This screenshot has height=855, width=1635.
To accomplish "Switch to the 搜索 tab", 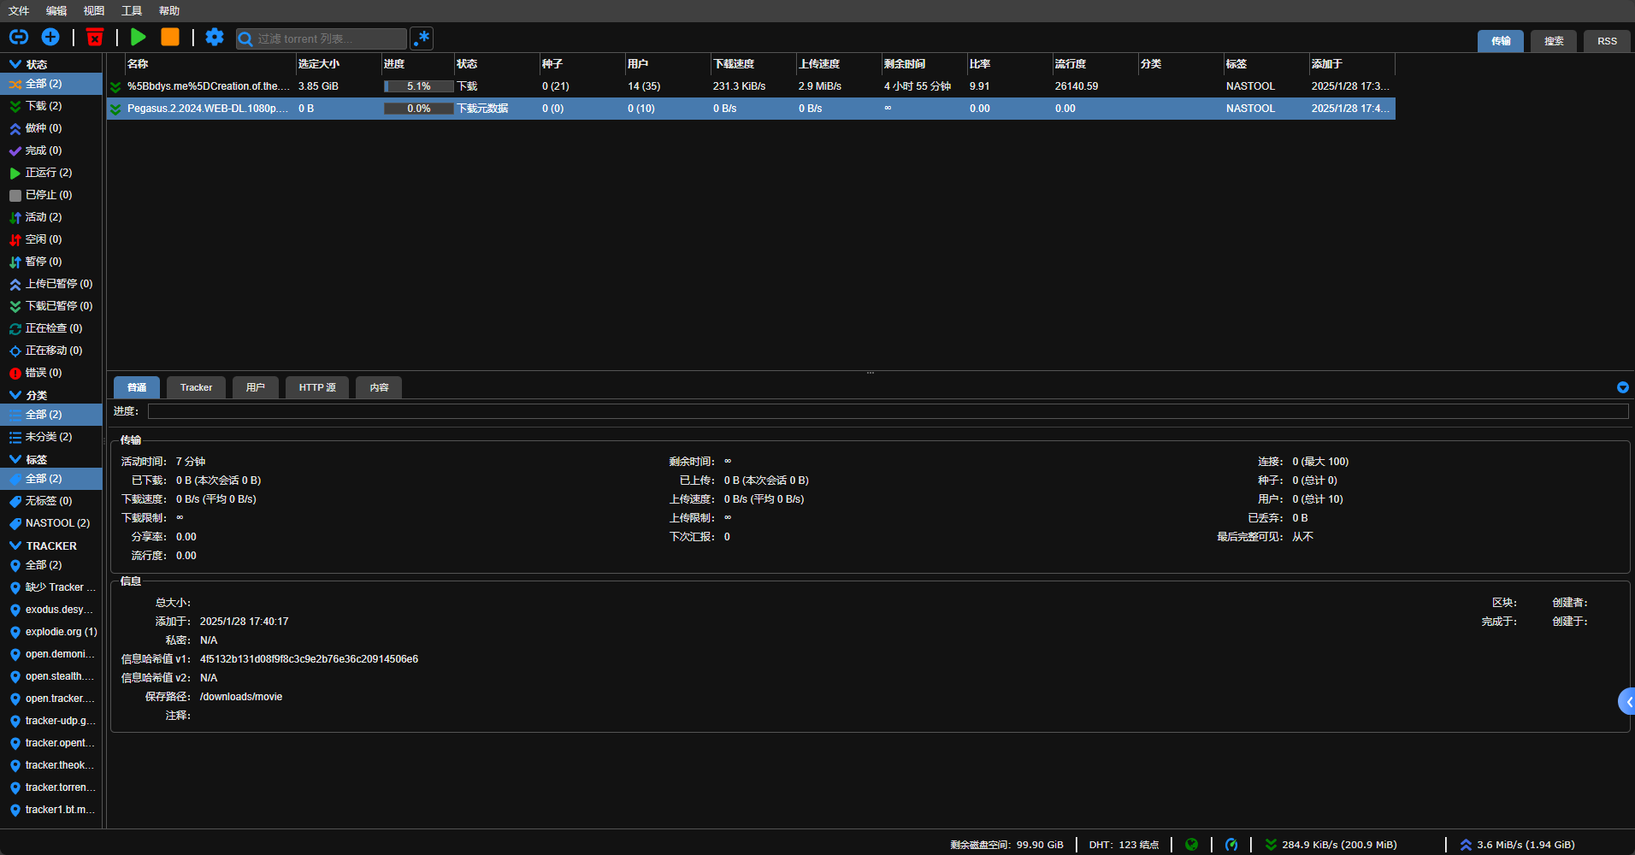I will [1554, 41].
